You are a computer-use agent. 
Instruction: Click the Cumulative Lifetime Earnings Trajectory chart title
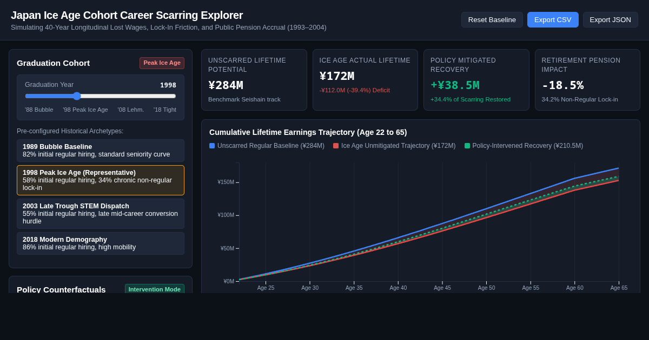coord(308,132)
